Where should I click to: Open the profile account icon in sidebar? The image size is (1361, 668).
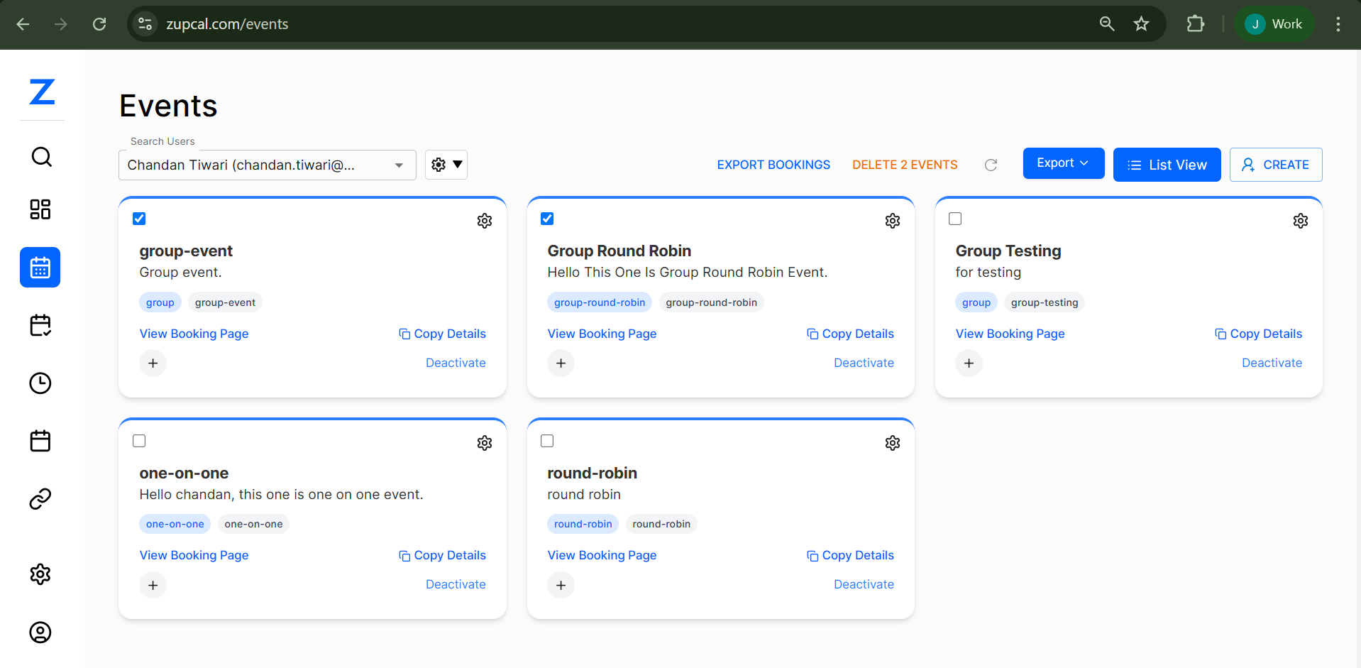(x=40, y=633)
